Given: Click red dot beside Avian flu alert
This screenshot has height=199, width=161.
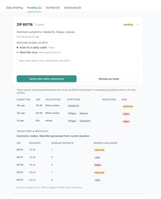Looking at the screenshot, I should coord(17,48).
